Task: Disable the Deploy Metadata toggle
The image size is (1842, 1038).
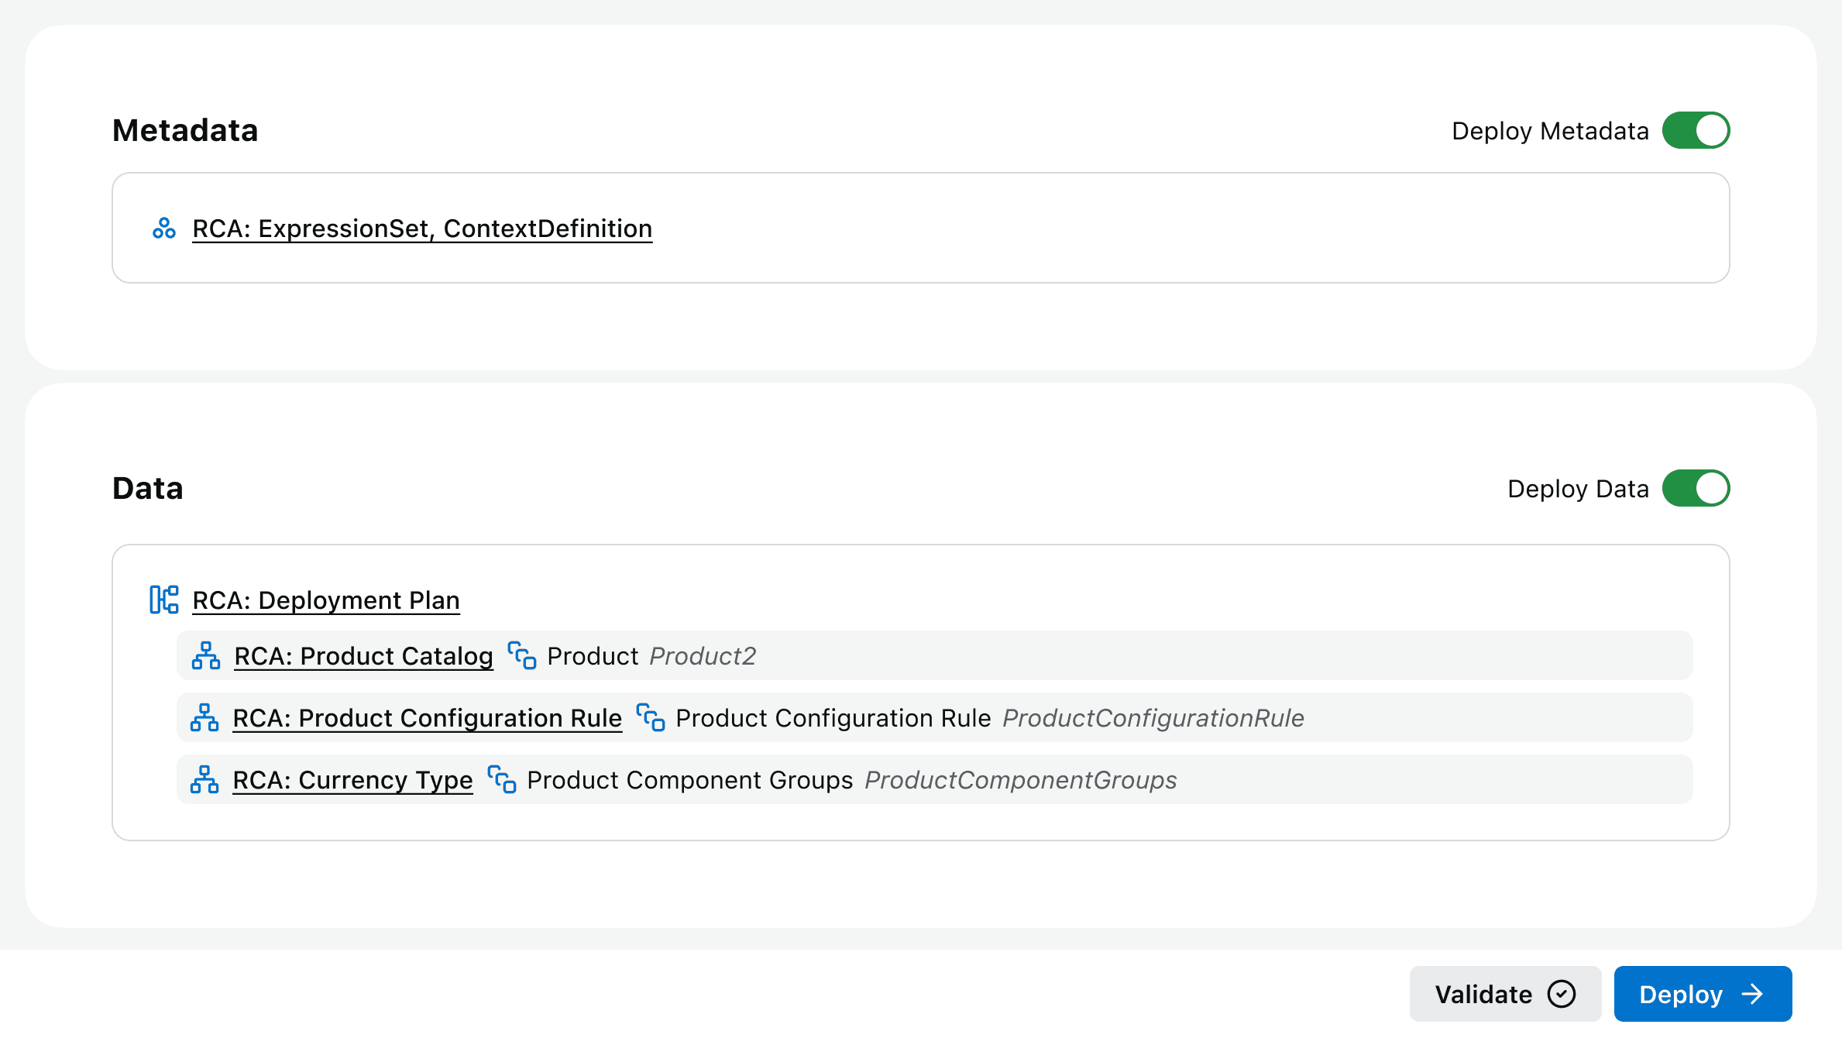Action: click(x=1696, y=130)
